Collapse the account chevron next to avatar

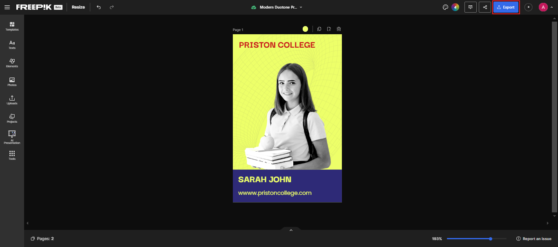pos(552,7)
